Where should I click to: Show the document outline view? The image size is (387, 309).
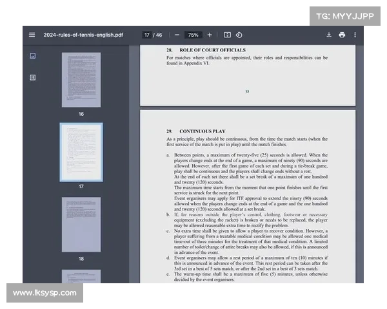tap(33, 78)
